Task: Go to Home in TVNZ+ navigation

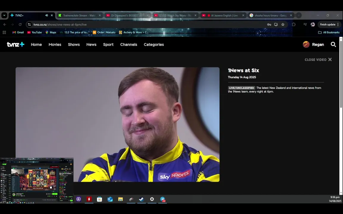Action: click(x=36, y=44)
